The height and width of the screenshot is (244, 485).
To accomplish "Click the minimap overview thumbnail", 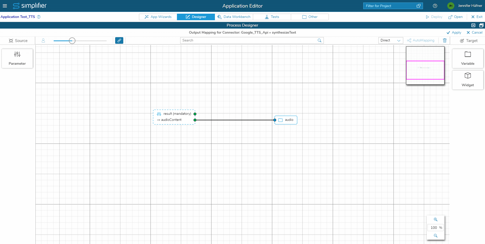I will 425,65.
